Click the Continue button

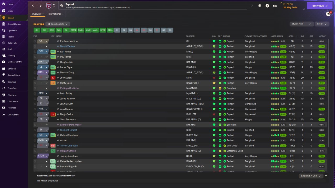coord(320,6)
